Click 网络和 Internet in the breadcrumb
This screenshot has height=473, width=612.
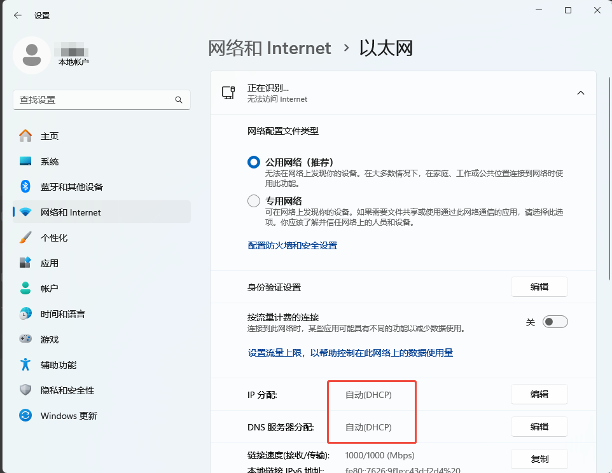tap(269, 48)
